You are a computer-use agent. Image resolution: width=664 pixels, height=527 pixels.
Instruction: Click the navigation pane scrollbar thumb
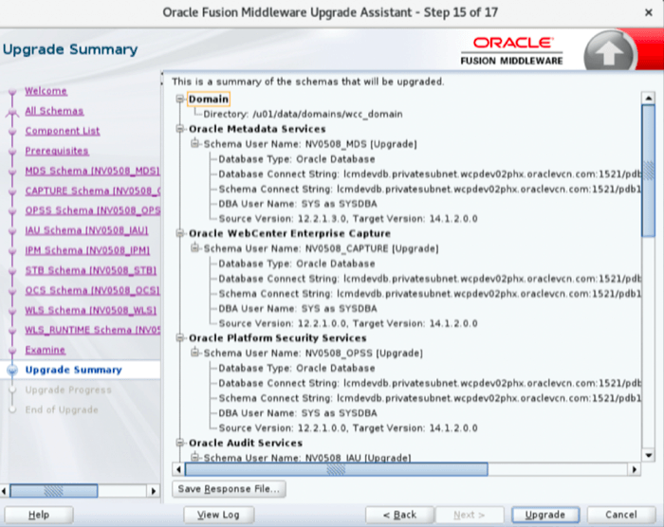[54, 491]
